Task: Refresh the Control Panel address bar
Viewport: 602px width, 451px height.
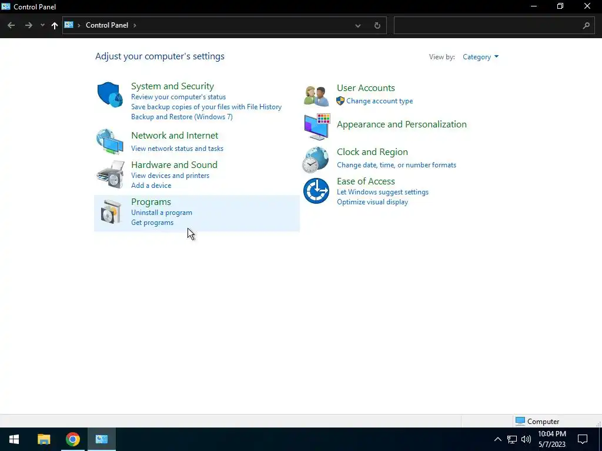Action: pos(377,25)
